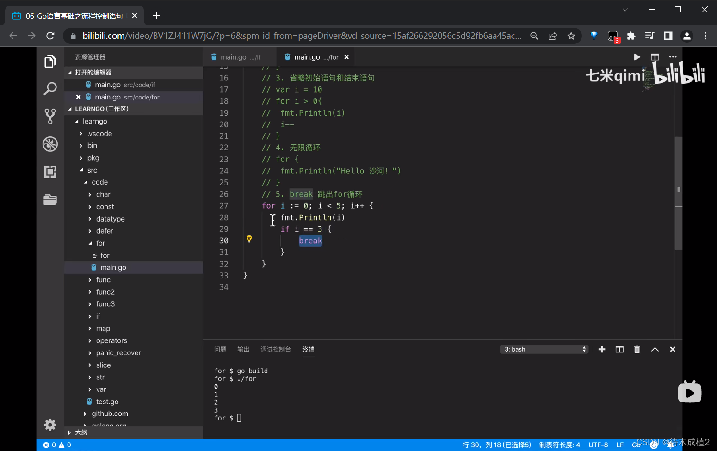This screenshot has width=717, height=451.
Task: Click the browser address bar URL
Action: tap(302, 36)
